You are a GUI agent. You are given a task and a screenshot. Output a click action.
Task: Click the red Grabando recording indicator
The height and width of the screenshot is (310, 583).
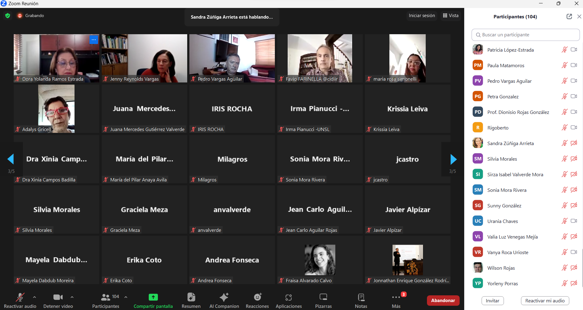(x=20, y=16)
